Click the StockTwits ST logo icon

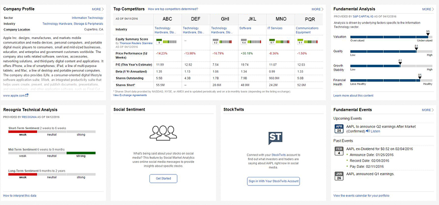pyautogui.click(x=273, y=138)
